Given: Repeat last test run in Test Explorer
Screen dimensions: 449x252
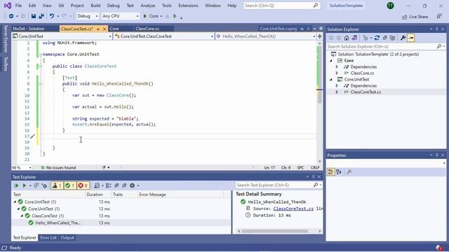Looking at the screenshot, I should click(x=36, y=185).
